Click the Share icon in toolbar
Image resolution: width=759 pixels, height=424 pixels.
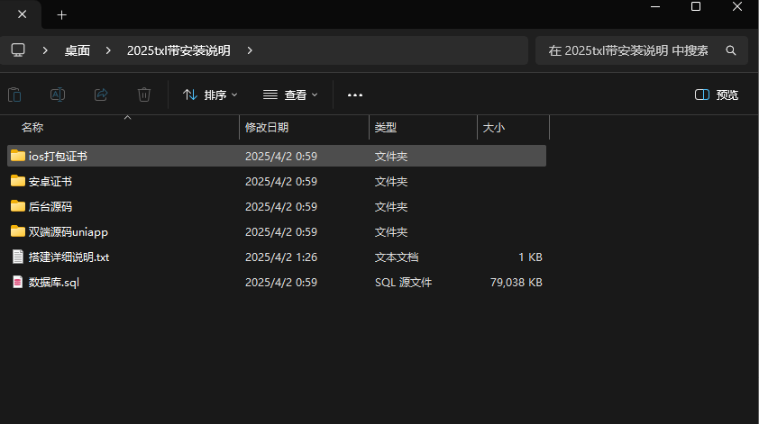click(x=101, y=95)
